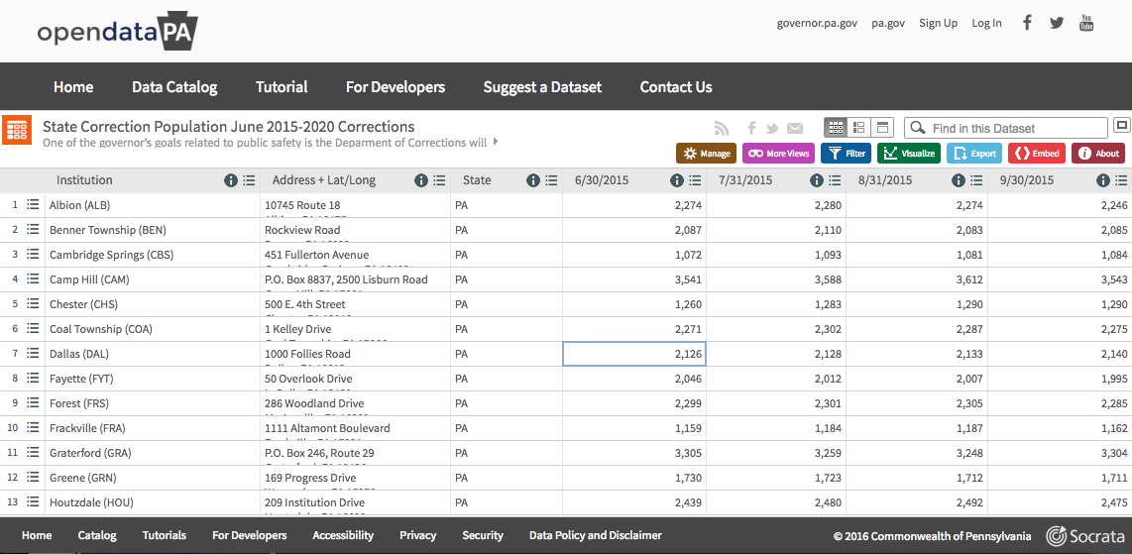Enter fullscreen mode for the dataset
Image resolution: width=1132 pixels, height=554 pixels.
1122,126
